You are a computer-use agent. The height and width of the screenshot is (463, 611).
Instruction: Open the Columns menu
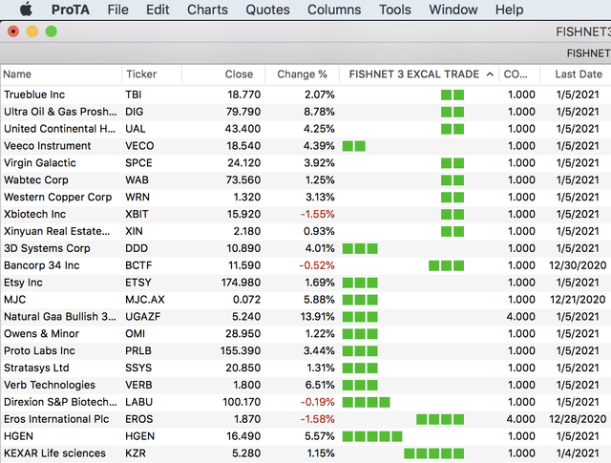pyautogui.click(x=334, y=10)
